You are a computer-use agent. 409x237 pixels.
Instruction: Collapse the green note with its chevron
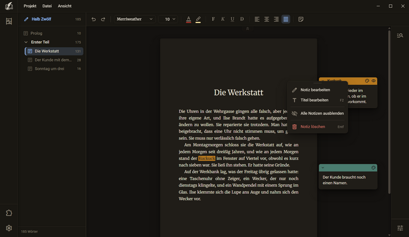[323, 168]
